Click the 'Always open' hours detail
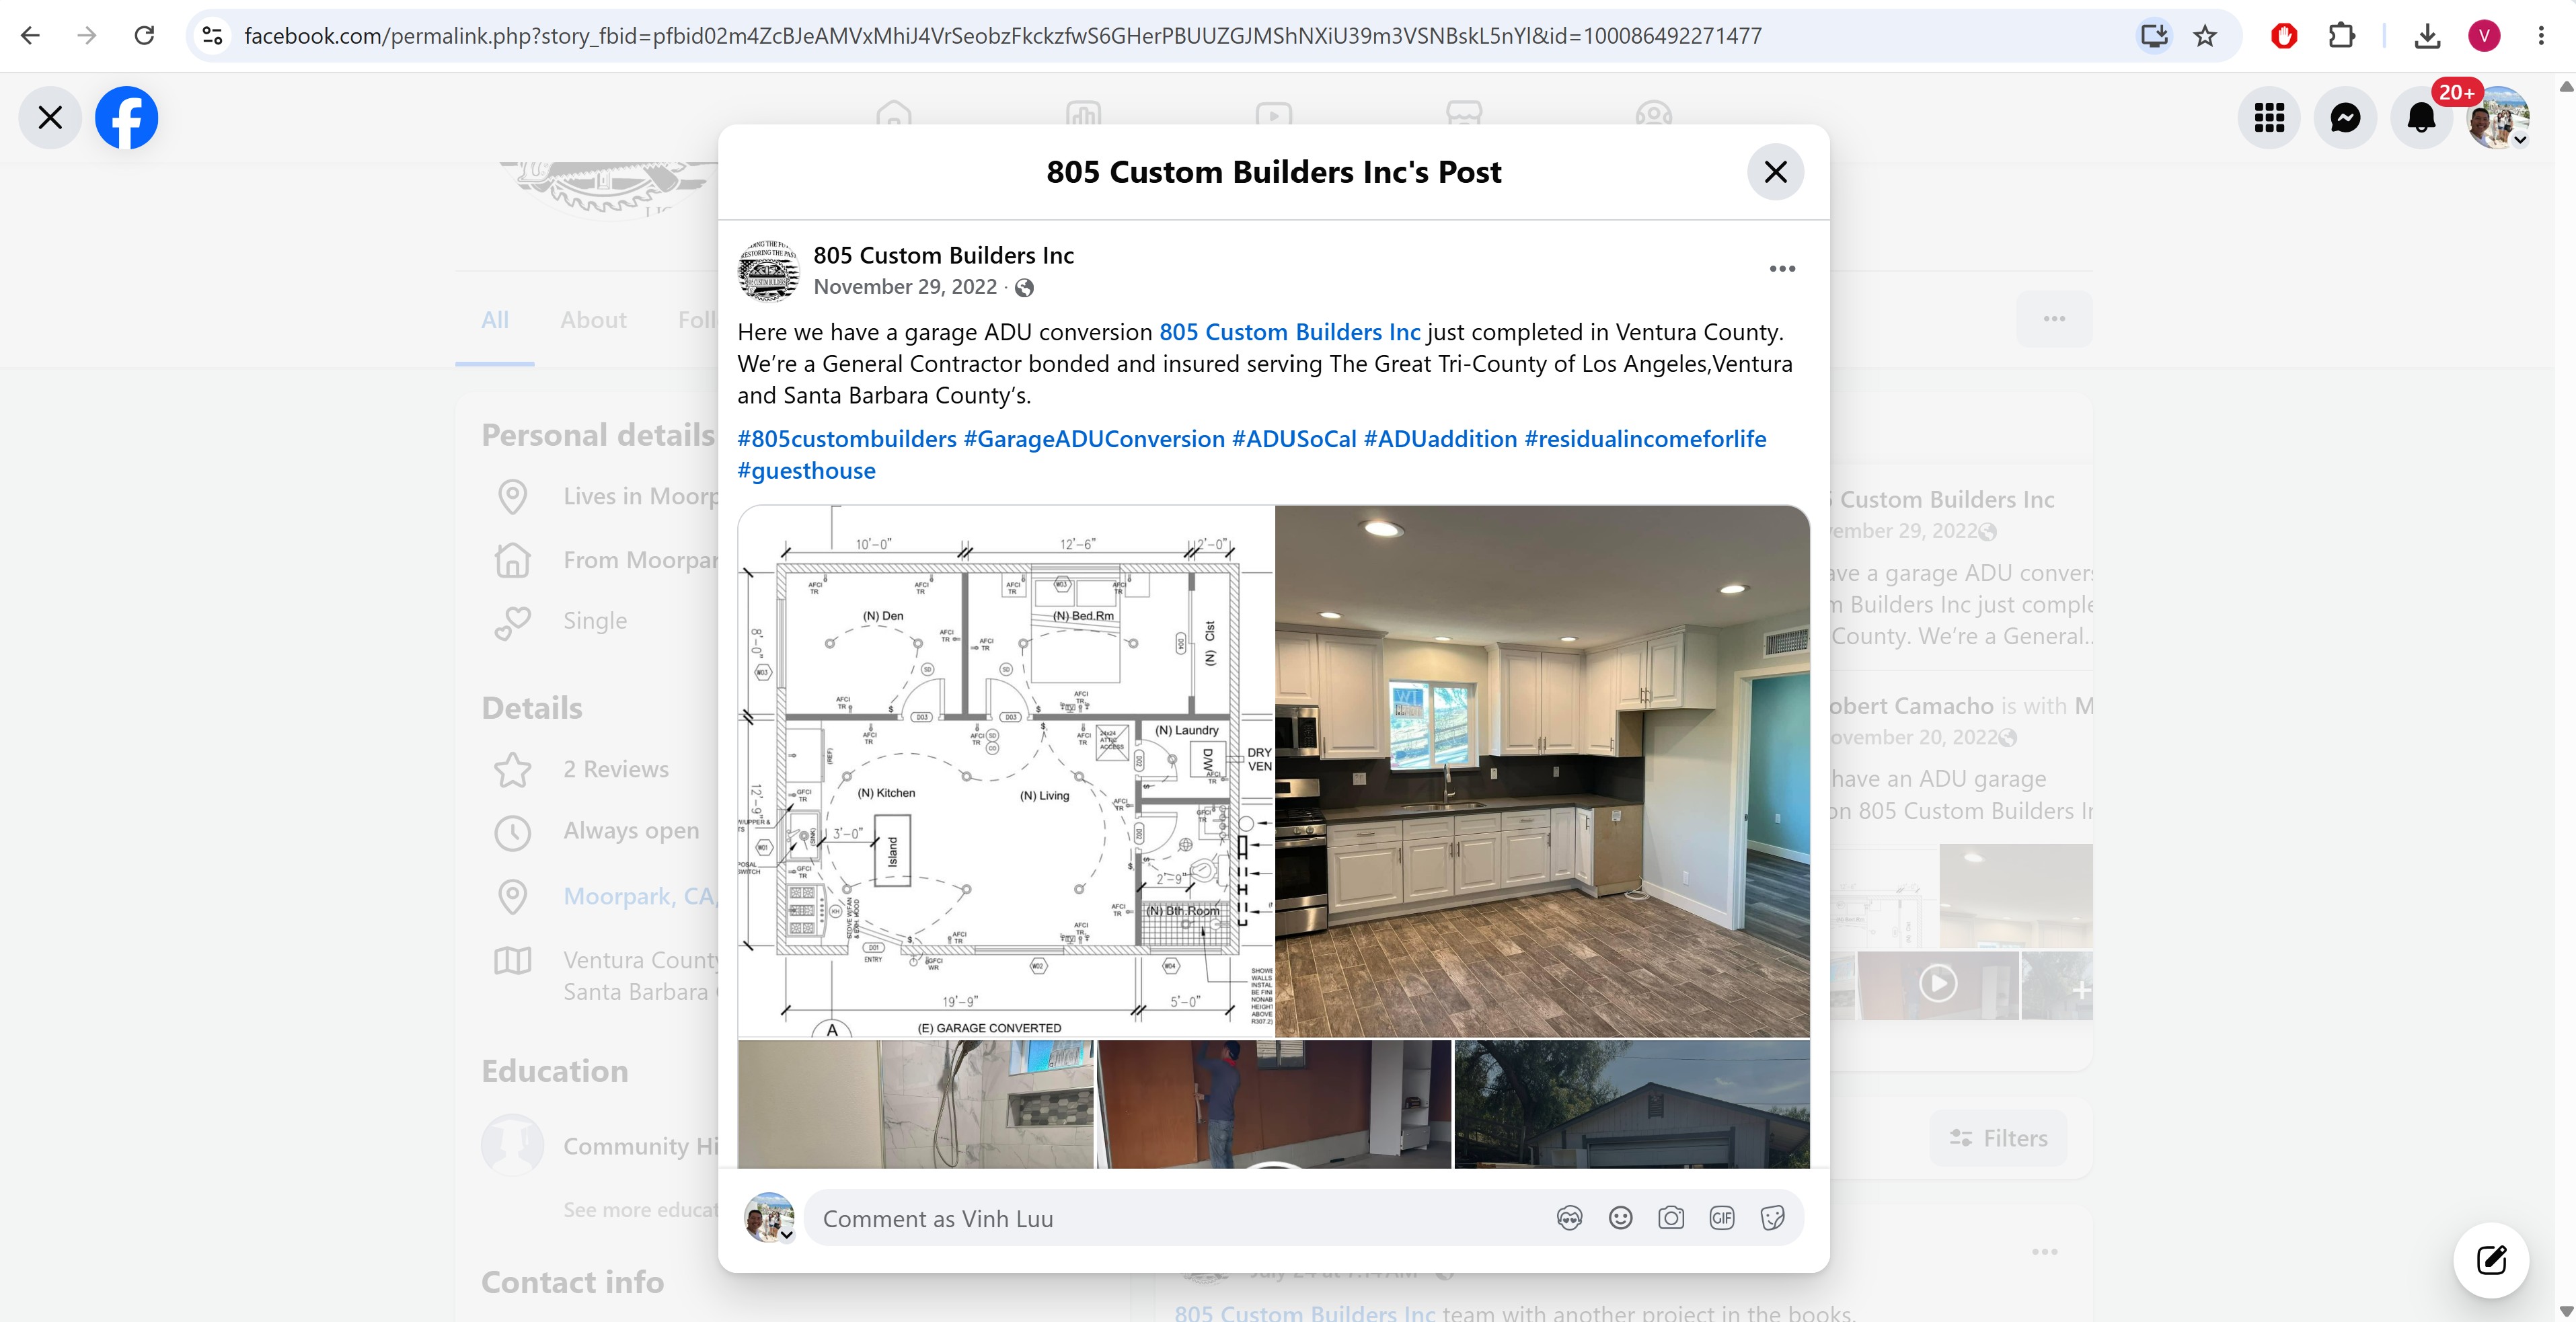This screenshot has height=1322, width=2576. click(x=631, y=831)
